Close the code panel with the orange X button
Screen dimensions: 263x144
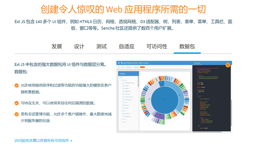pos(228,65)
